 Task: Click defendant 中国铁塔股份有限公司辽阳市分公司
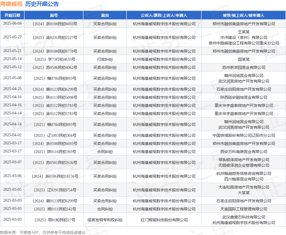pyautogui.click(x=244, y=135)
